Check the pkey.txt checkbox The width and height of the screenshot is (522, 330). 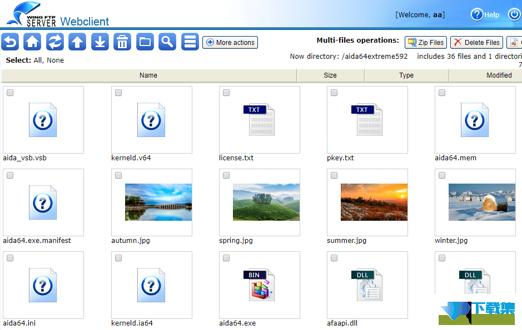pos(334,93)
